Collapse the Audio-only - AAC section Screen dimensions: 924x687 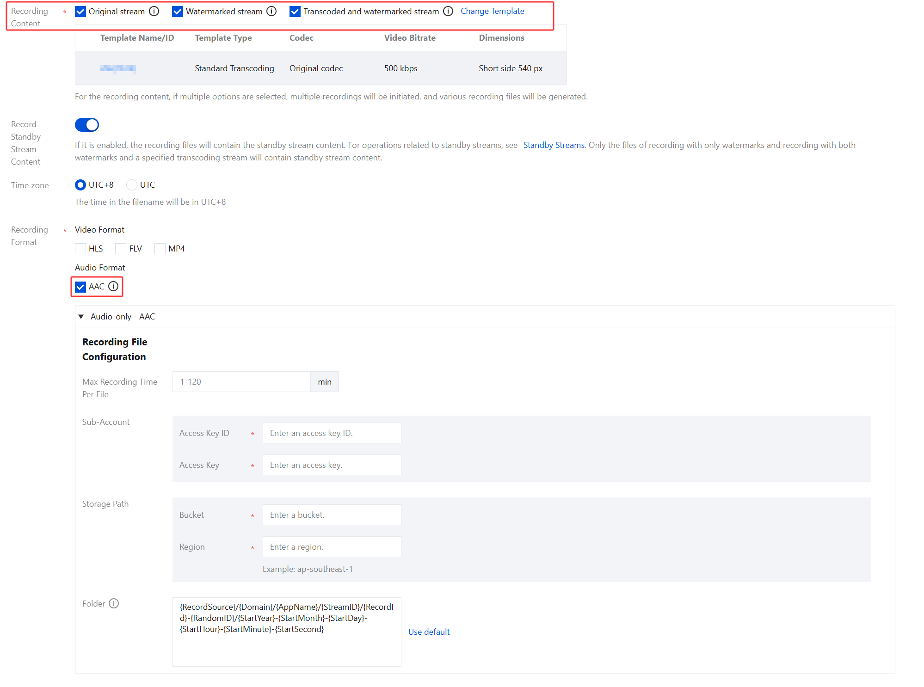click(x=81, y=317)
